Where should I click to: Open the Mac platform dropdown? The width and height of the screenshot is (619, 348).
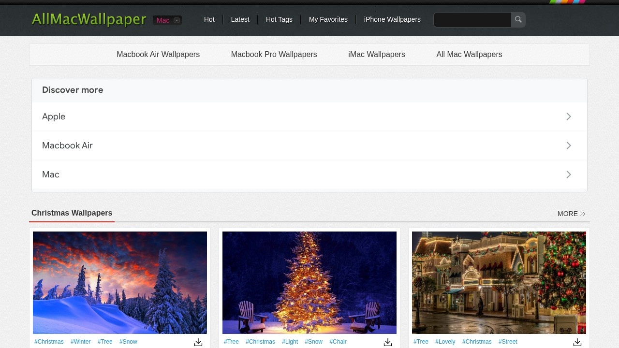coord(167,20)
